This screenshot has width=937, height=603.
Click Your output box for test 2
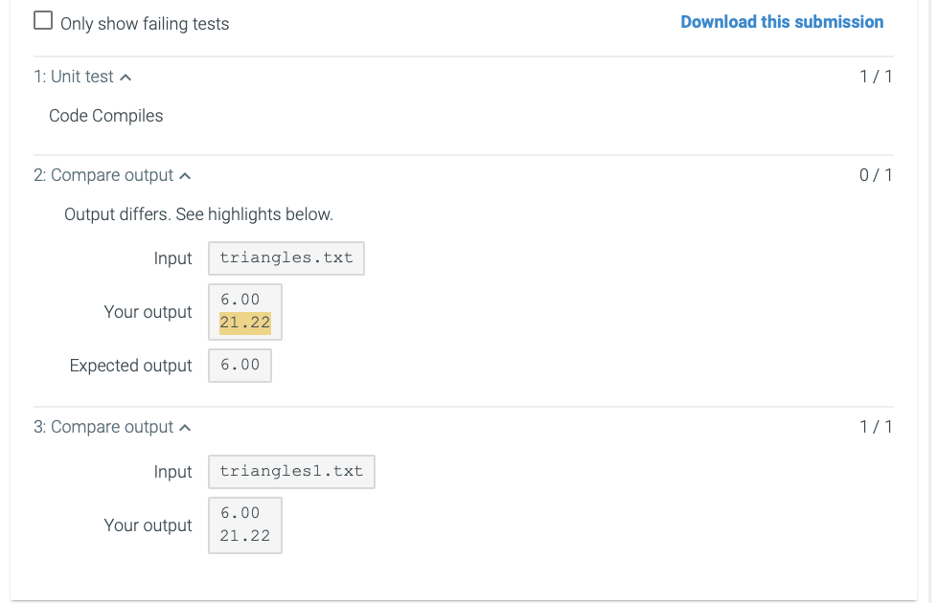[x=244, y=311]
